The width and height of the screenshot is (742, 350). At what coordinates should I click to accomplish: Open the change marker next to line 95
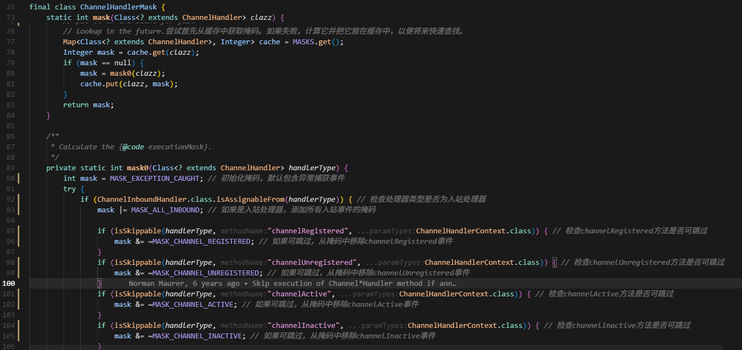(19, 231)
